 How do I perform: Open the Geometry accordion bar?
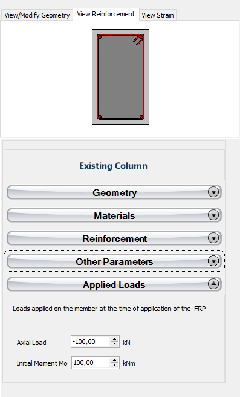114,192
